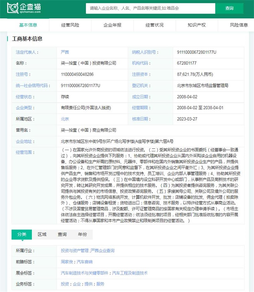
Task: Open the 汽车工程及制造技术 exhibition tag
Action: coord(130,273)
